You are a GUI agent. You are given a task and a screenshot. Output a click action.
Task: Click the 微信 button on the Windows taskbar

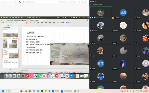(76, 91)
